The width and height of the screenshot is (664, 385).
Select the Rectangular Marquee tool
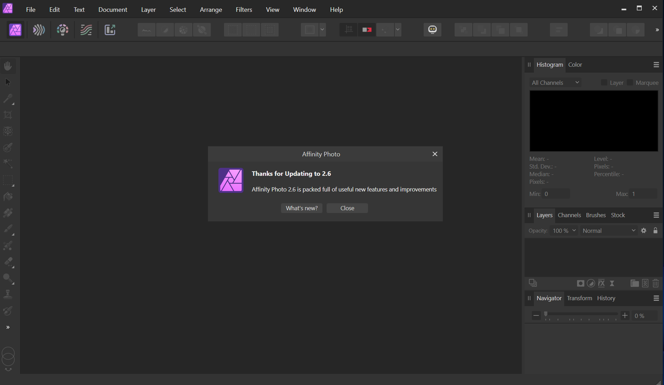pyautogui.click(x=8, y=180)
